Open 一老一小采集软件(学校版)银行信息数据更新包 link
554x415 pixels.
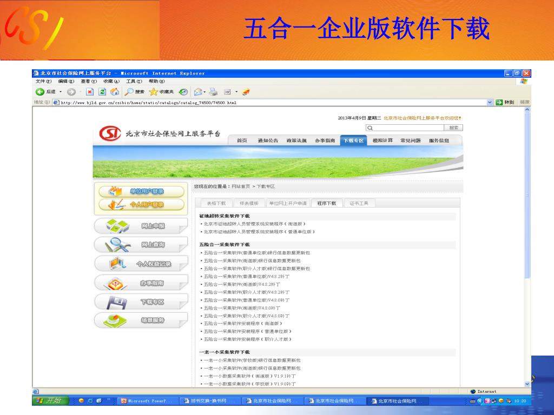pos(252,360)
